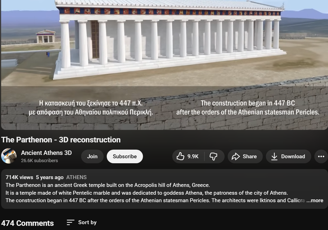Viewport: 328px width, 230px height.
Task: Click the 474 Comments heading
Action: pos(27,222)
